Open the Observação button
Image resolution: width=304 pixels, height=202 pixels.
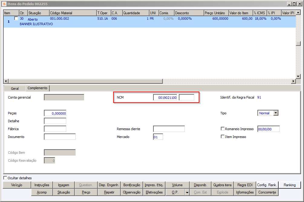tap(132, 192)
